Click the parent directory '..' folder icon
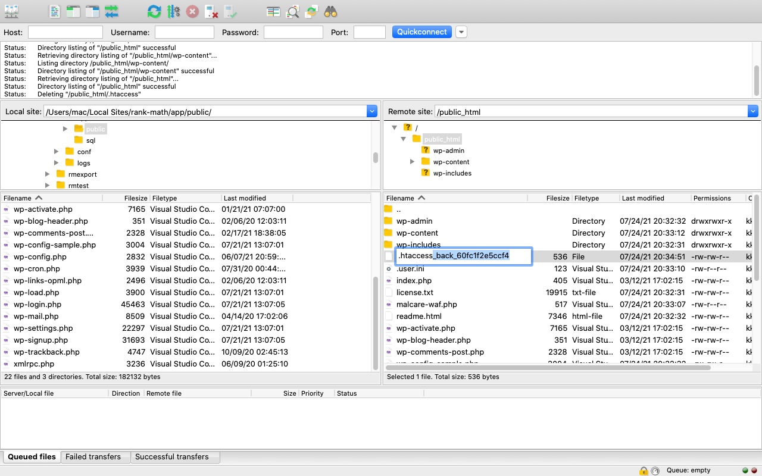The width and height of the screenshot is (762, 476). coord(388,209)
